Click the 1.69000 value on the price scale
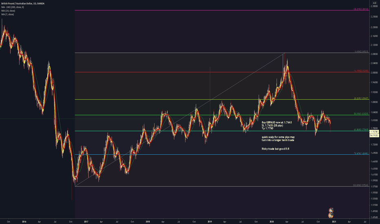380x224 pixels. tap(374, 153)
